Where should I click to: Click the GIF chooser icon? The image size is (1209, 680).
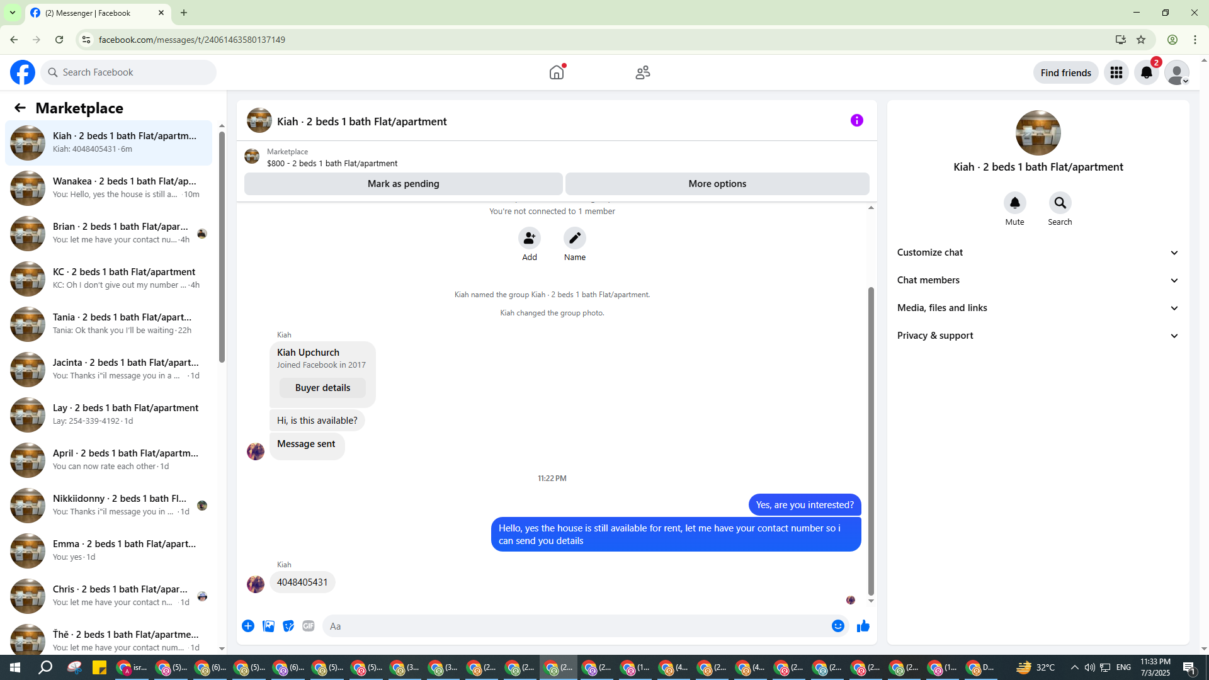308,626
